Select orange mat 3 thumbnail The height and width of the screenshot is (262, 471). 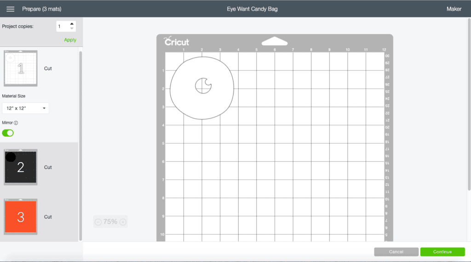[21, 216]
